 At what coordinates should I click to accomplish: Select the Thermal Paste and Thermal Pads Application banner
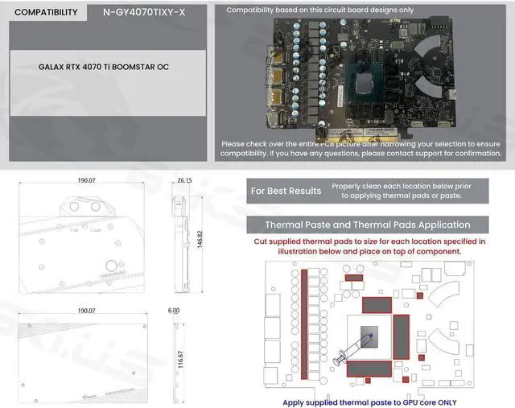[368, 225]
